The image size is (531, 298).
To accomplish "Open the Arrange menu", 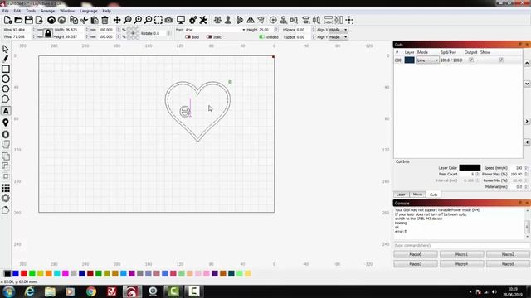I will pyautogui.click(x=48, y=11).
